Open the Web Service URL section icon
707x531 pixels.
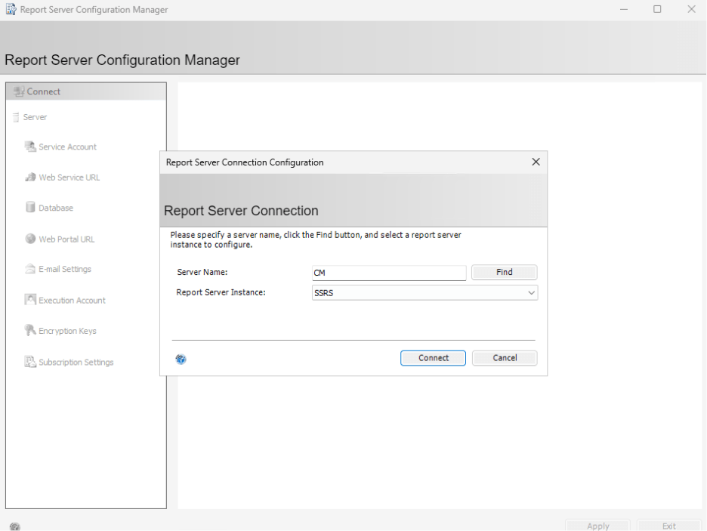pyautogui.click(x=30, y=178)
